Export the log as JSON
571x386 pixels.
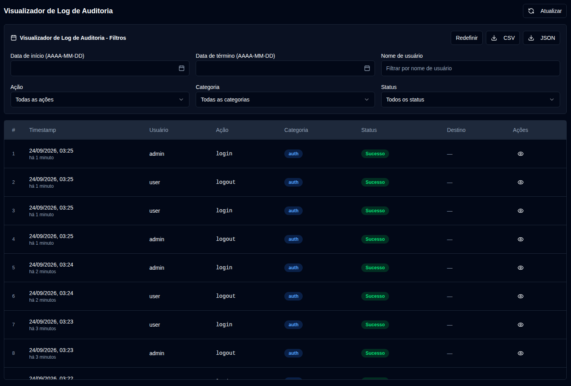coord(541,38)
